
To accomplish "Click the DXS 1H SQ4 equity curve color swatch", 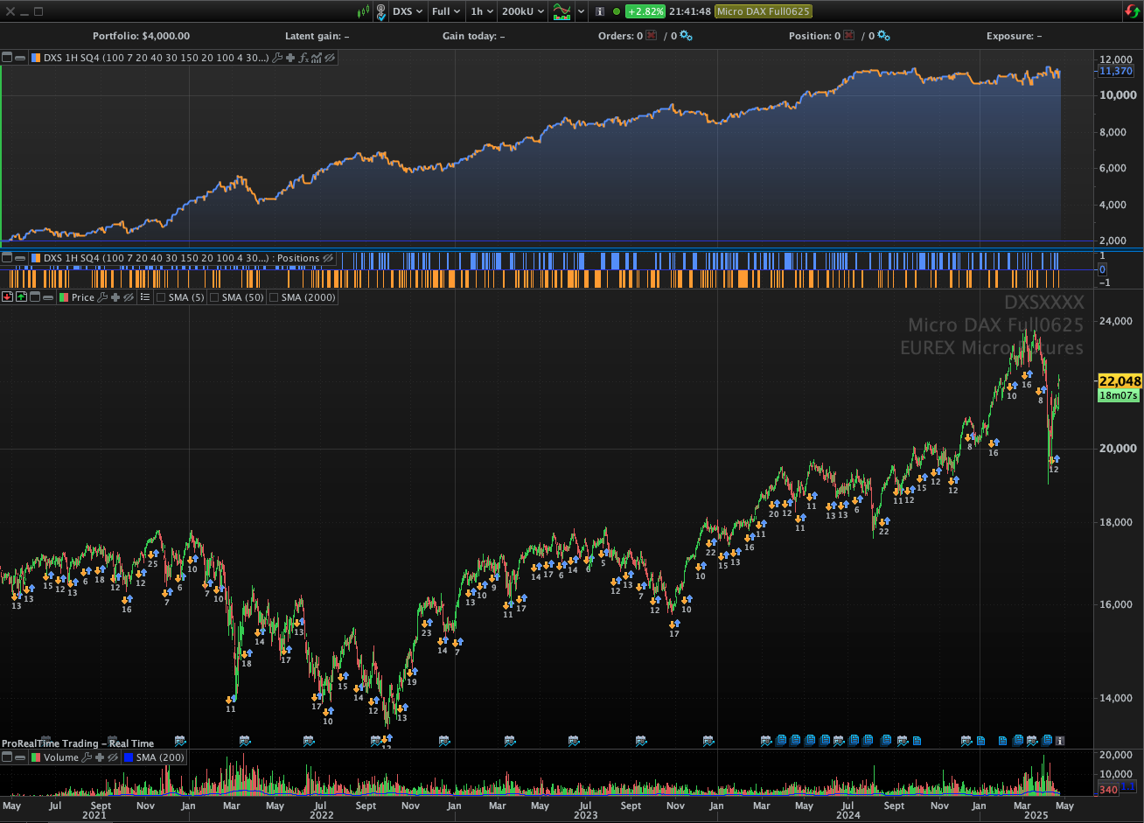I will tap(36, 58).
